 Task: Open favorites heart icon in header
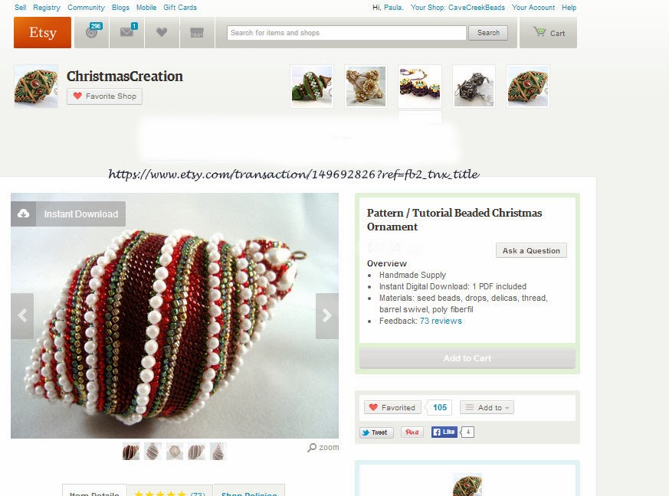tap(162, 32)
